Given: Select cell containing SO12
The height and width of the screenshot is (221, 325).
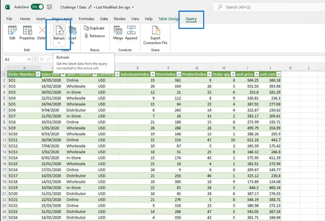Looking at the screenshot, I should pyautogui.click(x=24, y=146).
